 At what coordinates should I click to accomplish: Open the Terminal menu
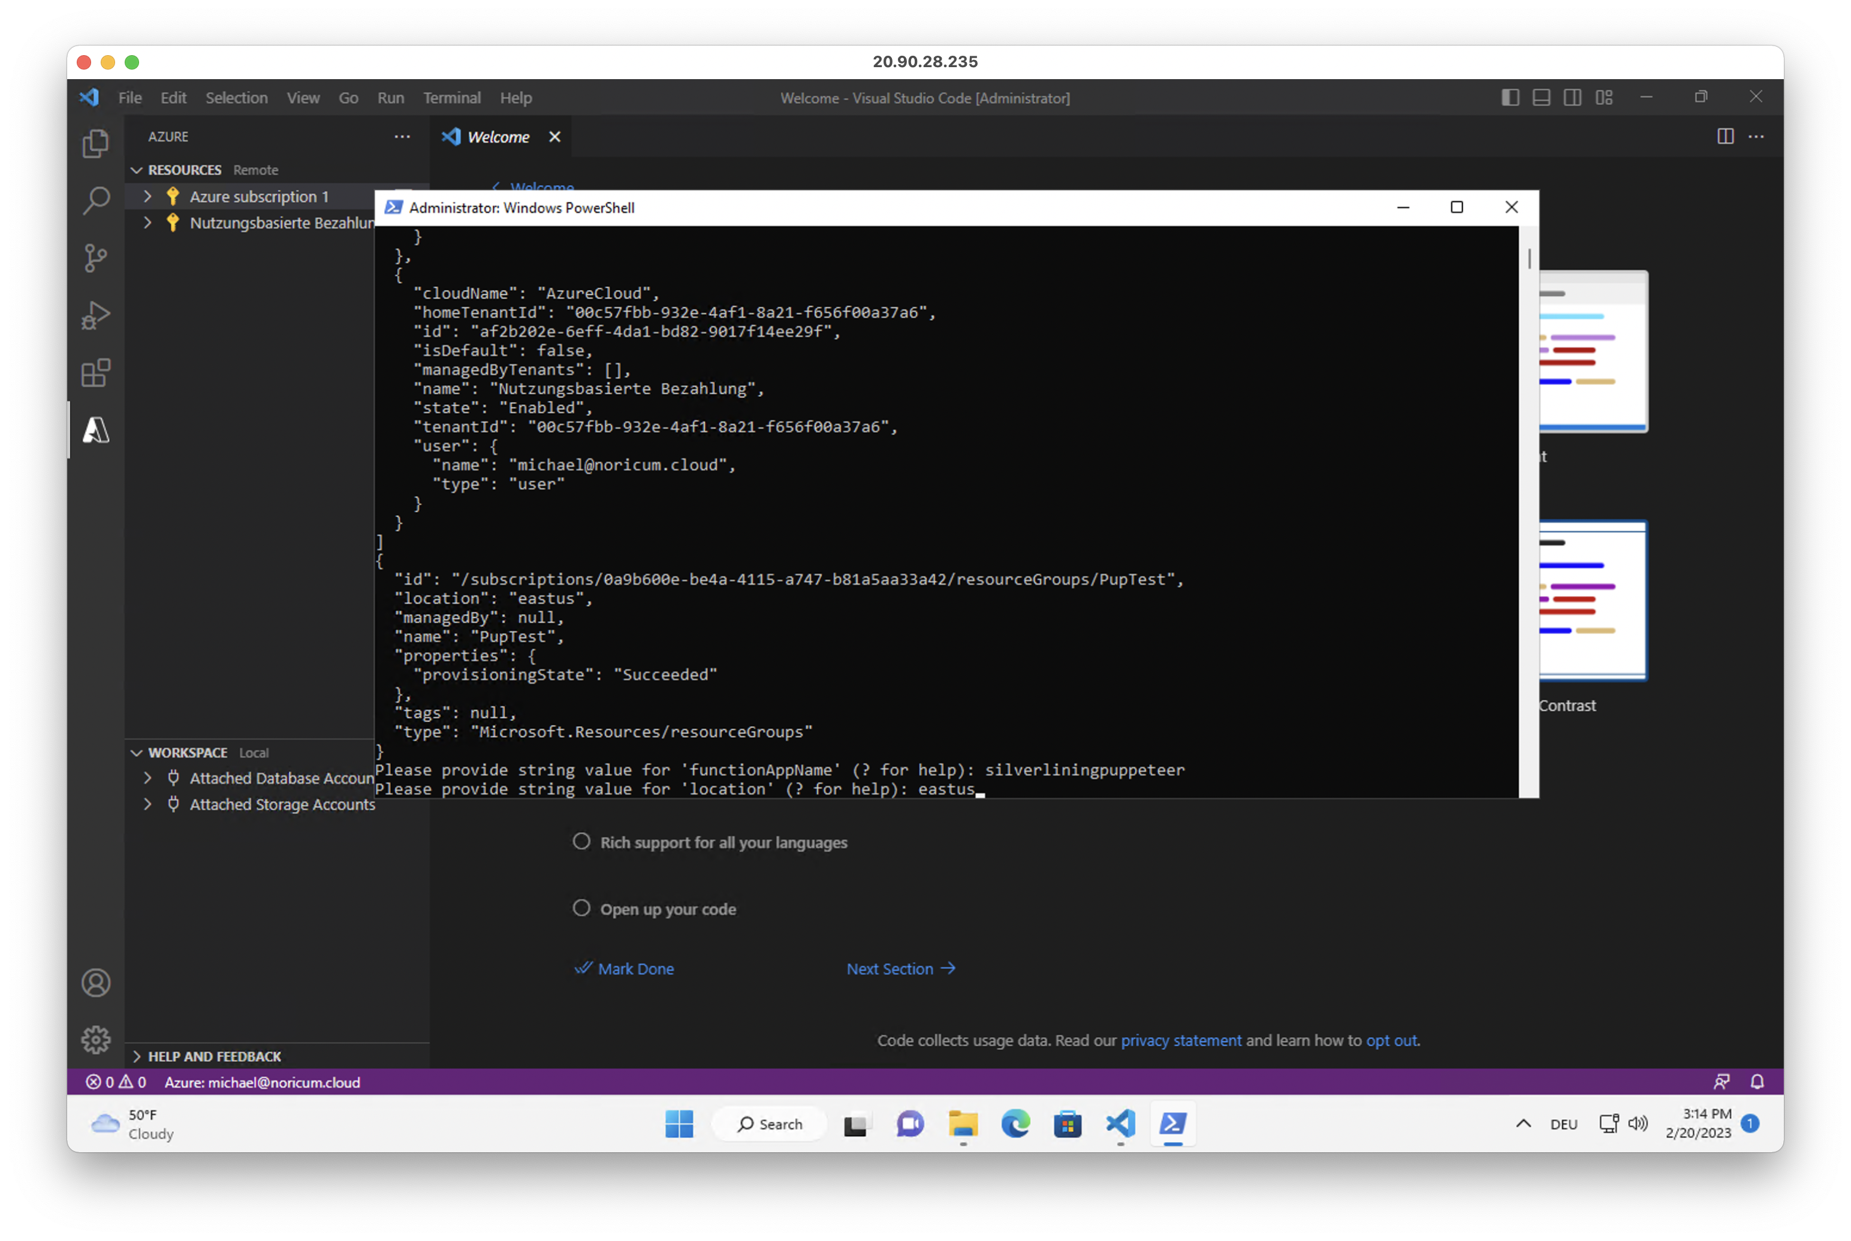click(x=451, y=98)
